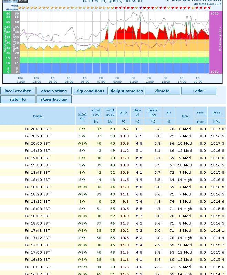Click the rain column header link
The height and width of the screenshot is (275, 227).
point(200,112)
